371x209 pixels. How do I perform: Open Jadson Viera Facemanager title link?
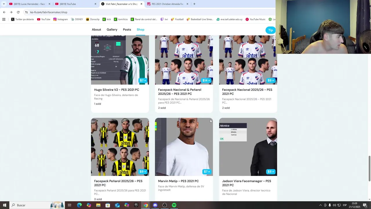pos(247,183)
